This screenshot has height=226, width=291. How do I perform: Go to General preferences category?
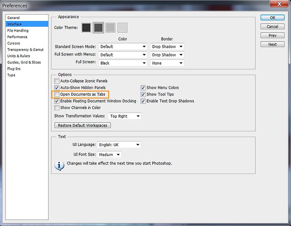click(x=27, y=18)
